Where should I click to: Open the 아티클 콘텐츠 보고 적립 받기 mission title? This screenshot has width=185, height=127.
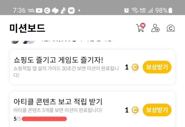58,102
